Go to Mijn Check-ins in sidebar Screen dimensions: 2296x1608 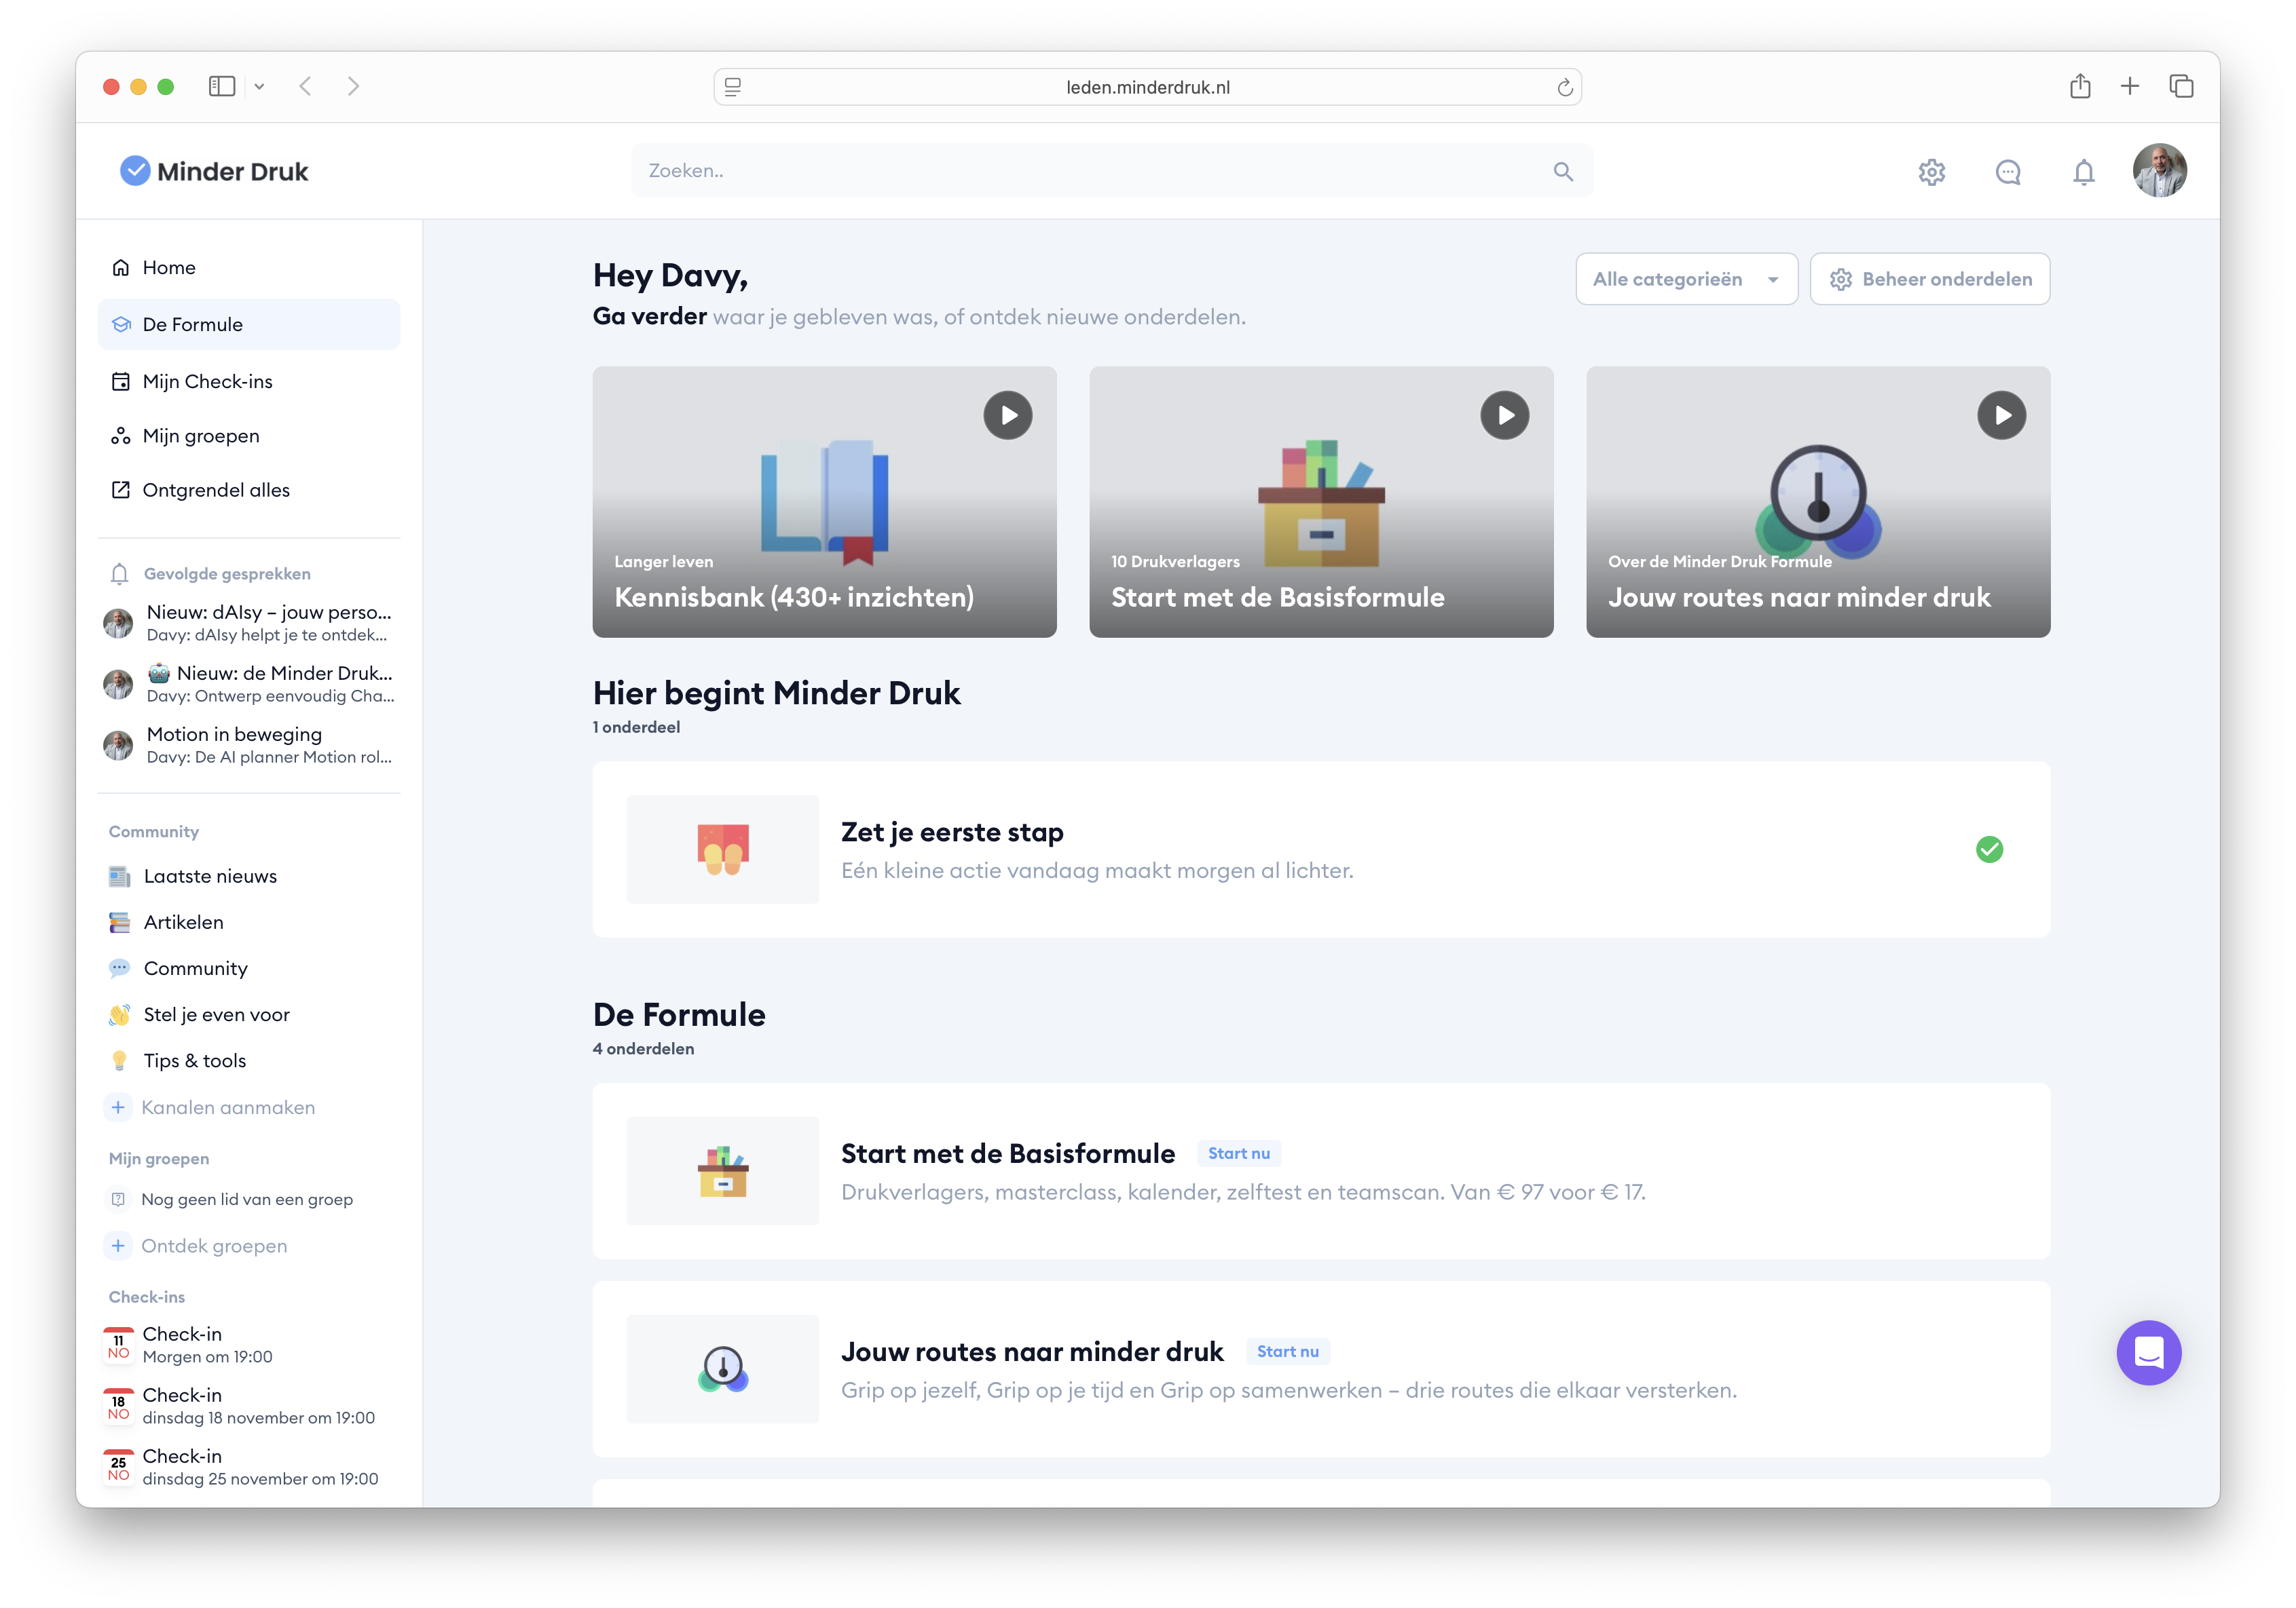click(x=207, y=382)
